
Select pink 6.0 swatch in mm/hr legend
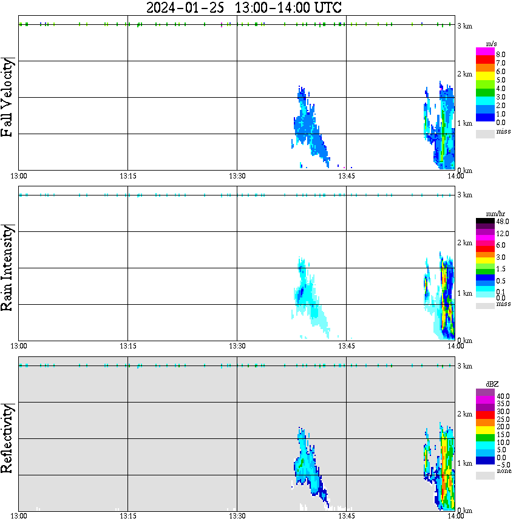pos(485,243)
